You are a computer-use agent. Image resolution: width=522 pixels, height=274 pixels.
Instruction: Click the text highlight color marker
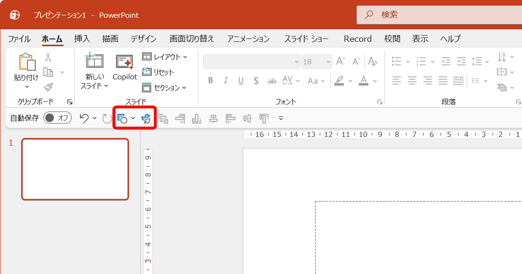[x=339, y=81]
